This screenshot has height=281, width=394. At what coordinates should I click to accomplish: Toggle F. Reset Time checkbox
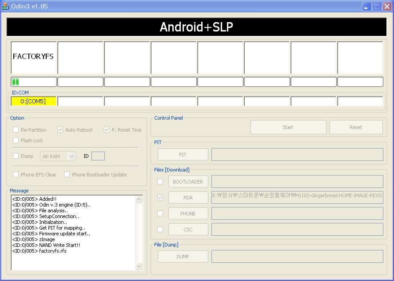point(107,130)
